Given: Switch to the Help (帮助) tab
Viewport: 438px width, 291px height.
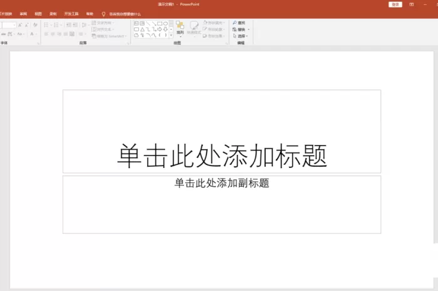Looking at the screenshot, I should pyautogui.click(x=89, y=14).
